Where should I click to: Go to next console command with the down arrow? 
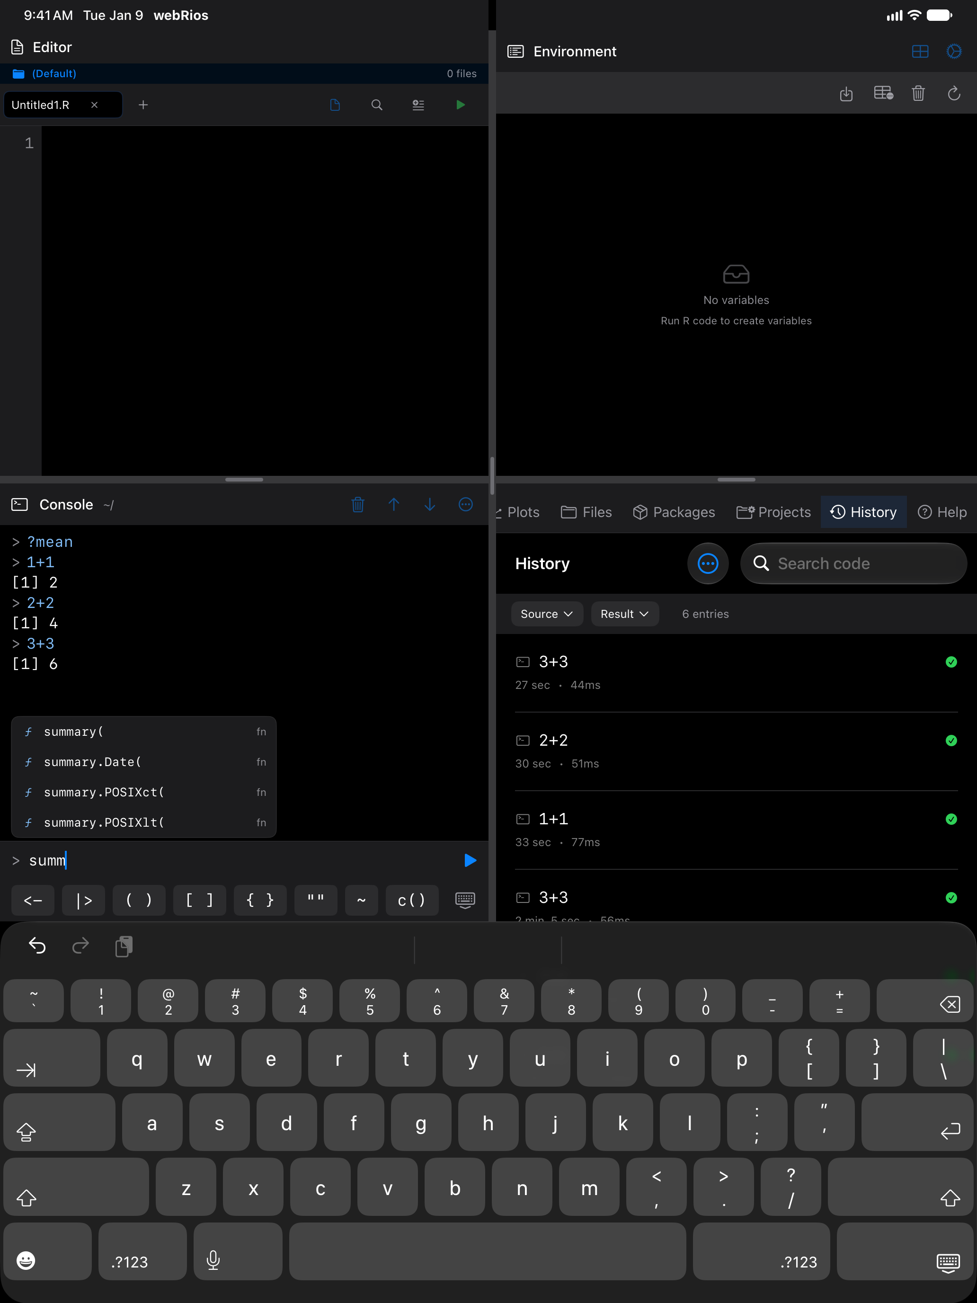[x=430, y=505]
